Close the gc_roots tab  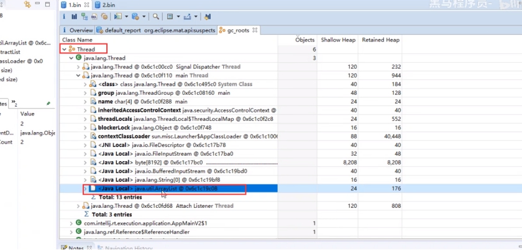pos(255,30)
